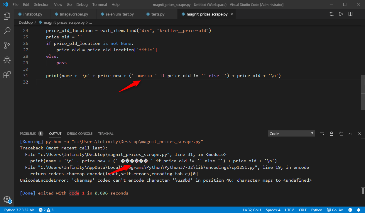Click the Open Changes compare icon

coord(332,14)
